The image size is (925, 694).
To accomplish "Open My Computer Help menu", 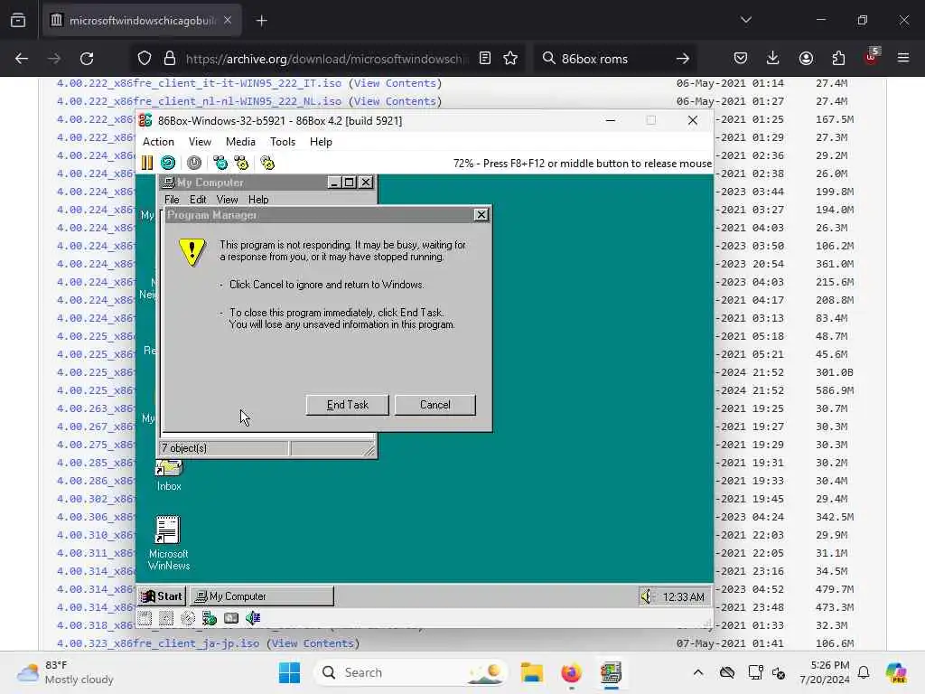I will (258, 200).
